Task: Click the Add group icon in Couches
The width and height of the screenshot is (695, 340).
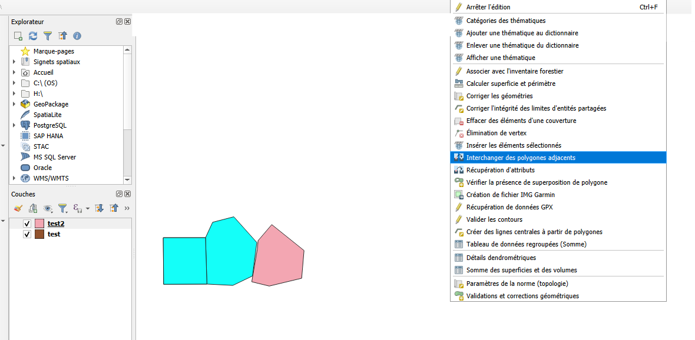Action: (x=33, y=208)
